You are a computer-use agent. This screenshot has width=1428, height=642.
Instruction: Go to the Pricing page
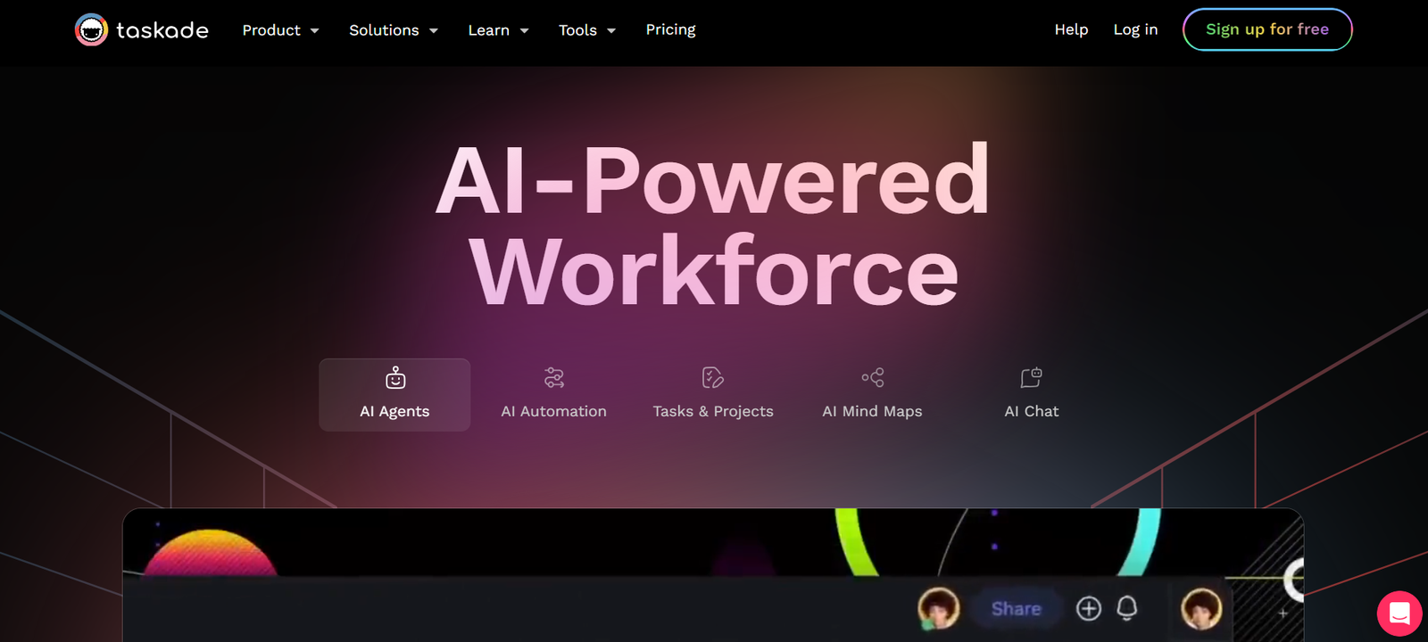pyautogui.click(x=670, y=29)
